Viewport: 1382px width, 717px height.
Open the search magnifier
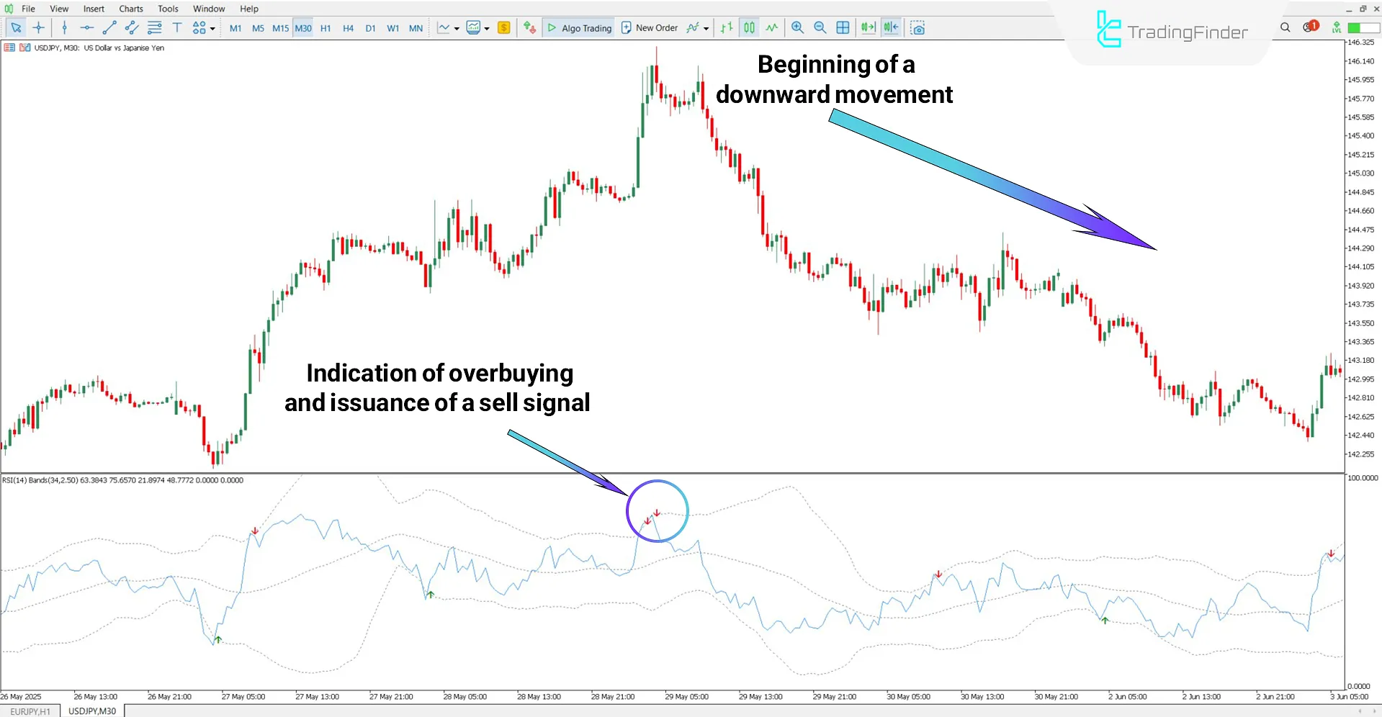[x=1285, y=27]
